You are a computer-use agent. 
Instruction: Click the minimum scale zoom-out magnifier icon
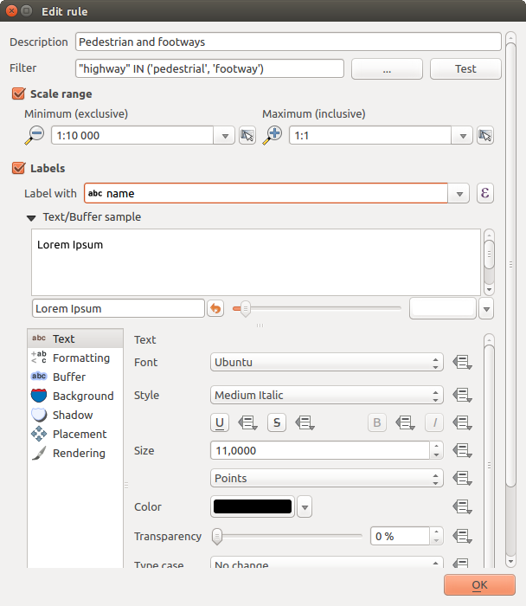tap(35, 134)
